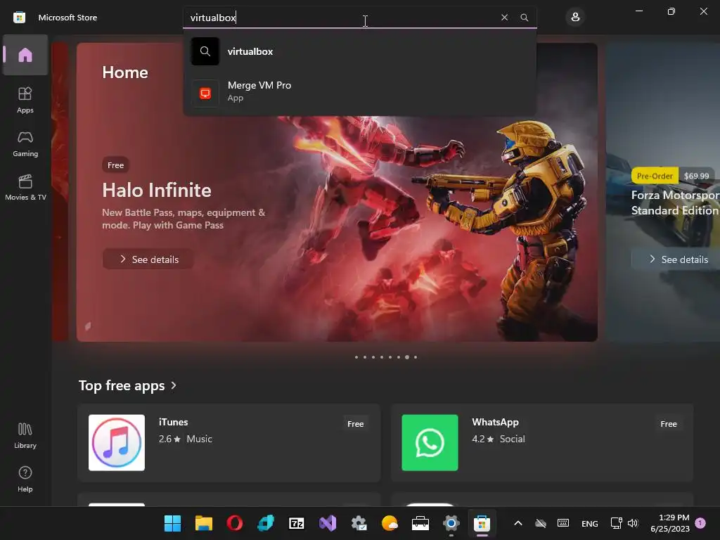The image size is (720, 540).
Task: Click the Free button on WhatsApp card
Action: (669, 424)
